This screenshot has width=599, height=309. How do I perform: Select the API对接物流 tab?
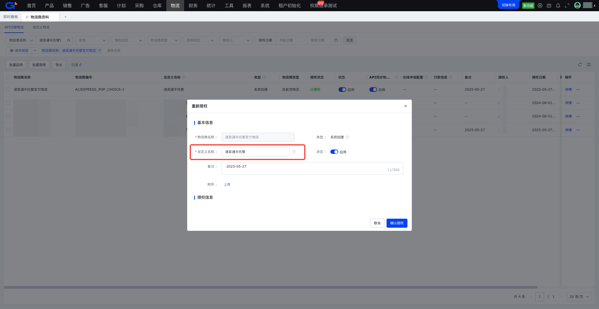click(x=14, y=27)
